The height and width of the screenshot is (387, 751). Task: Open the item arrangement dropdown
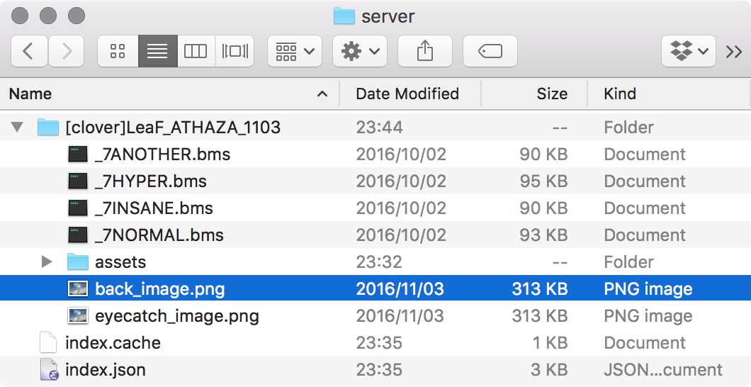(295, 51)
